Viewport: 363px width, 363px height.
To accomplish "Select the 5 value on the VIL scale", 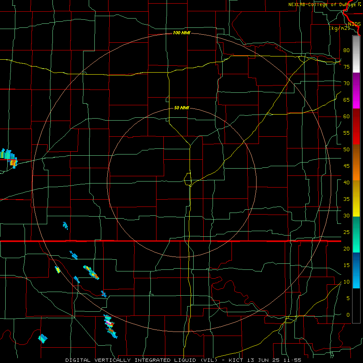I will (x=348, y=298).
